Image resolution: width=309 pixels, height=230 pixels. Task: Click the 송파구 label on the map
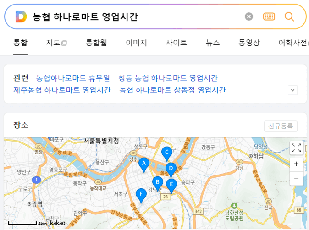point(188,182)
